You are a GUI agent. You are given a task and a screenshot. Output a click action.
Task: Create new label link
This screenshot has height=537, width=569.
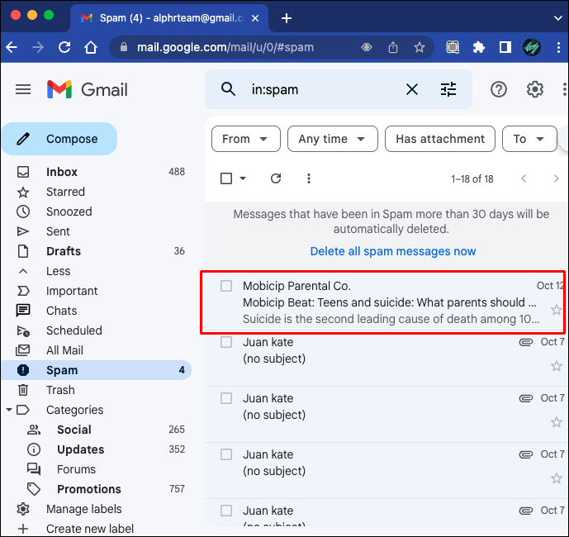(90, 529)
